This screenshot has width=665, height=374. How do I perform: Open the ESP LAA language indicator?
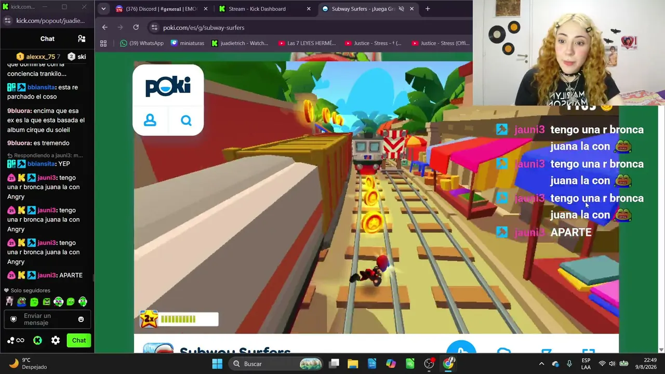(x=586, y=364)
